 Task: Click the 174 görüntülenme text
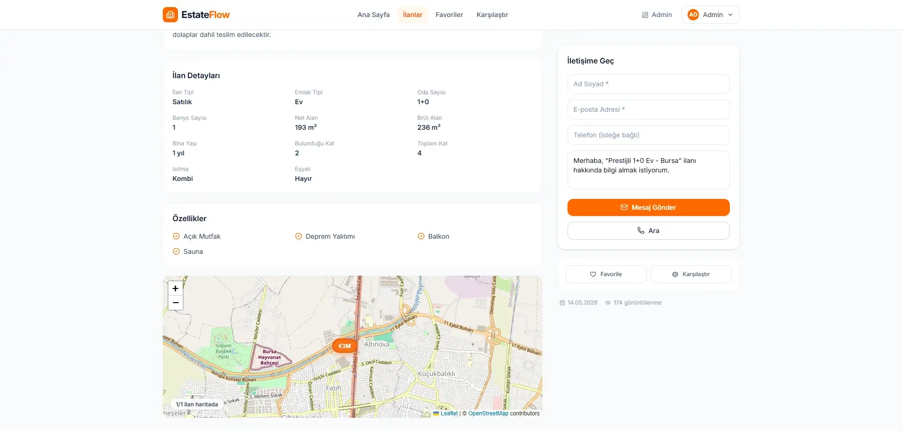637,303
